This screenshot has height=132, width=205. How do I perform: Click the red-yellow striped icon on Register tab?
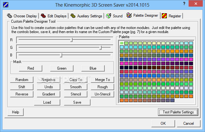coord(164,16)
